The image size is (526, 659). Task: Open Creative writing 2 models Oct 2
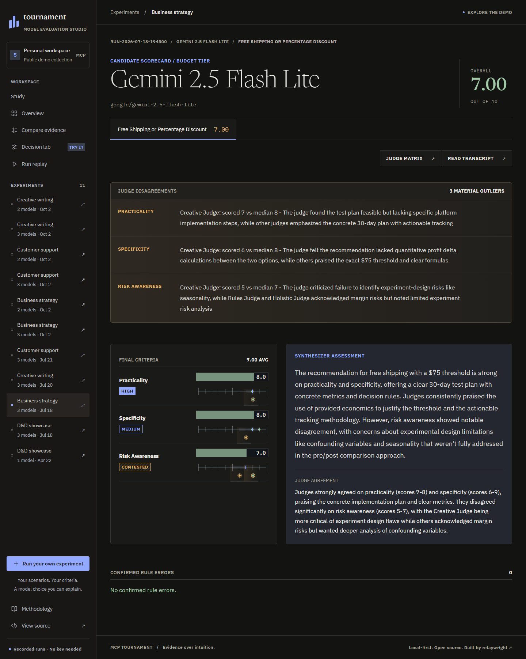coord(48,204)
